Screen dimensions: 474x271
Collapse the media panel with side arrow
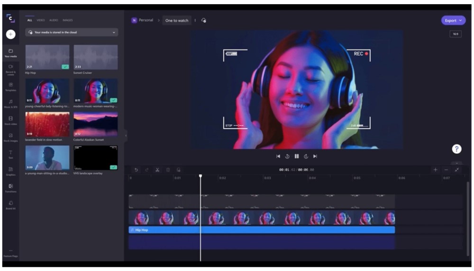point(126,135)
